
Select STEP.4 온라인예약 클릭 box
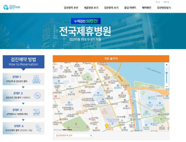point(24,128)
